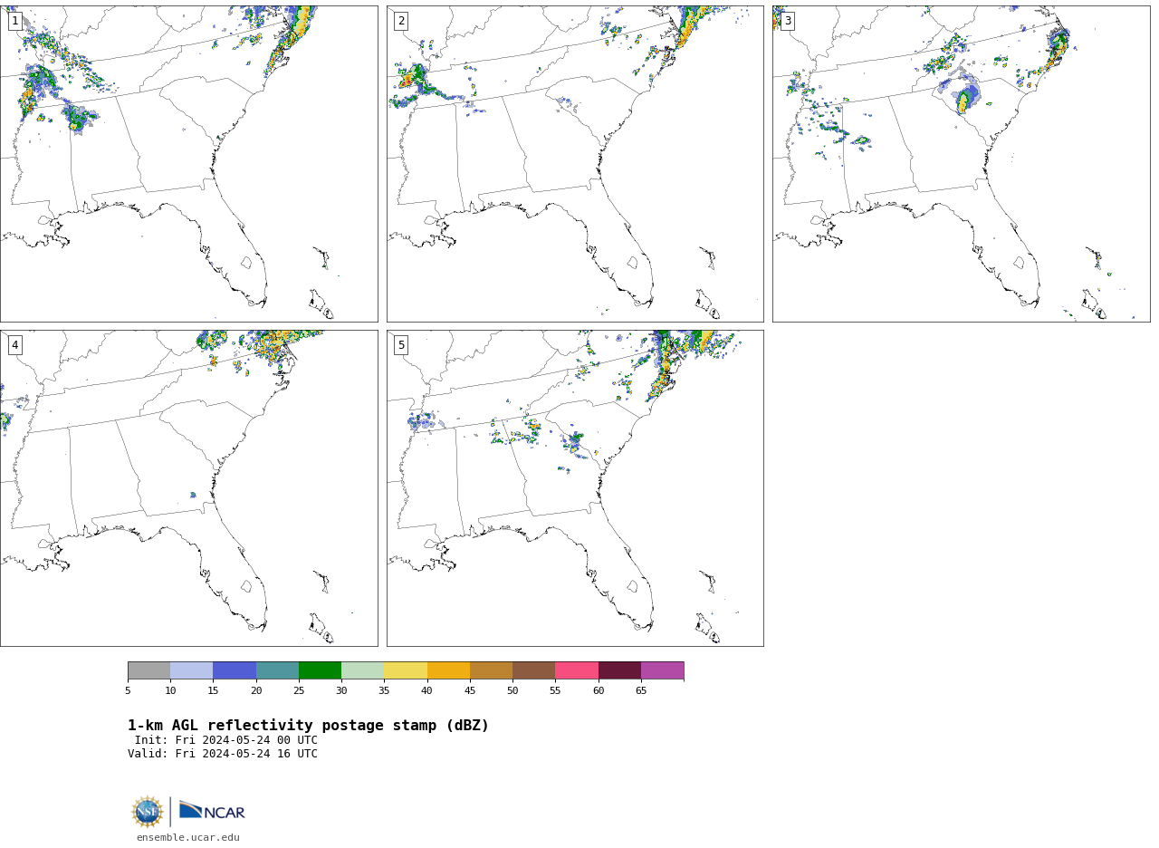Click the dark green 25-30 dBZ swatch
This screenshot has width=1159, height=848.
320,670
